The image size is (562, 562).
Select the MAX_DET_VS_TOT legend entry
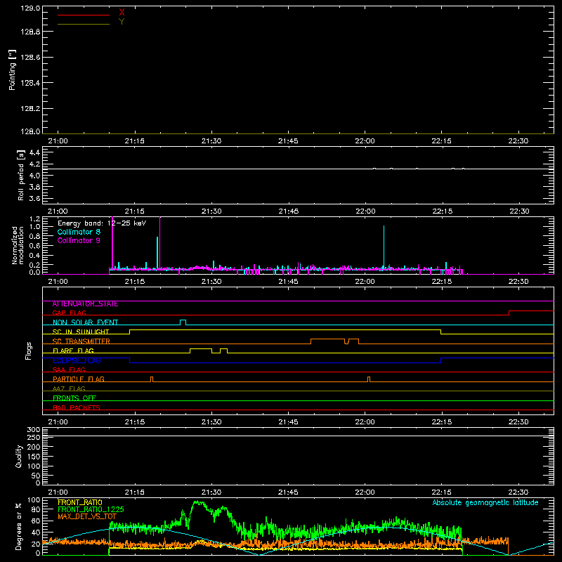pyautogui.click(x=87, y=516)
